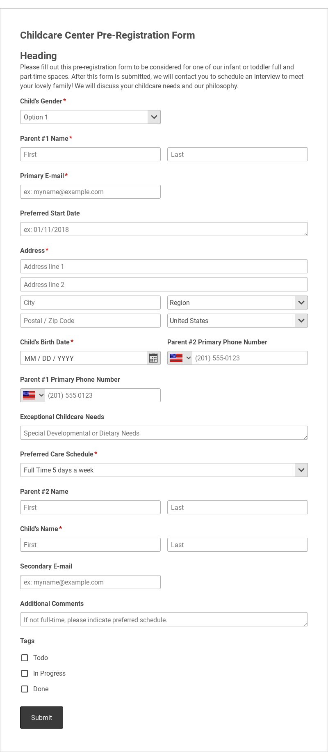The image size is (328, 752).
Task: Click the Exceptional Childcare Needs textarea
Action: click(x=164, y=433)
